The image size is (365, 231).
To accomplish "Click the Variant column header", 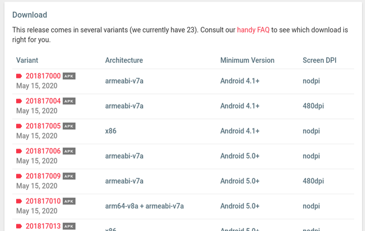I will pyautogui.click(x=27, y=60).
